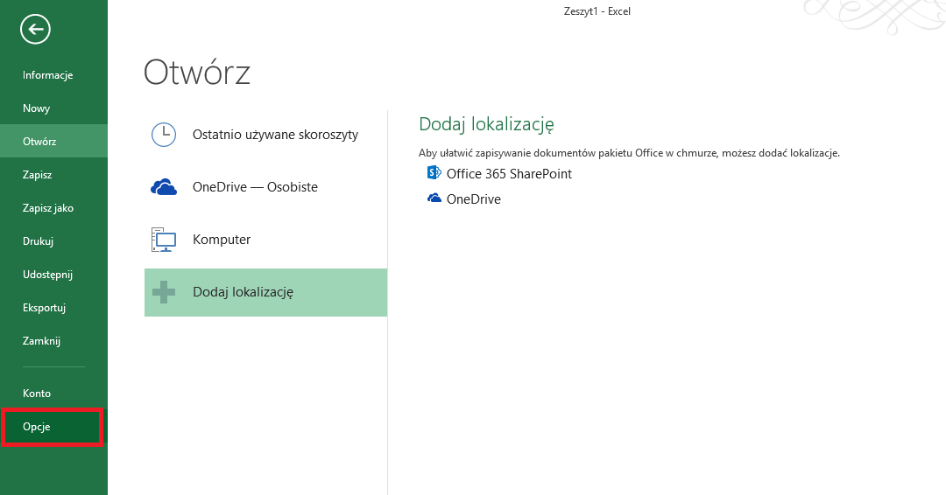Viewport: 946px width, 495px height.
Task: Click the OneDrive cloud icon beside Osobiste
Action: tap(164, 187)
